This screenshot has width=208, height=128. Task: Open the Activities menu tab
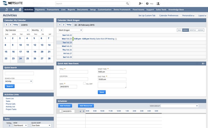click(x=29, y=10)
